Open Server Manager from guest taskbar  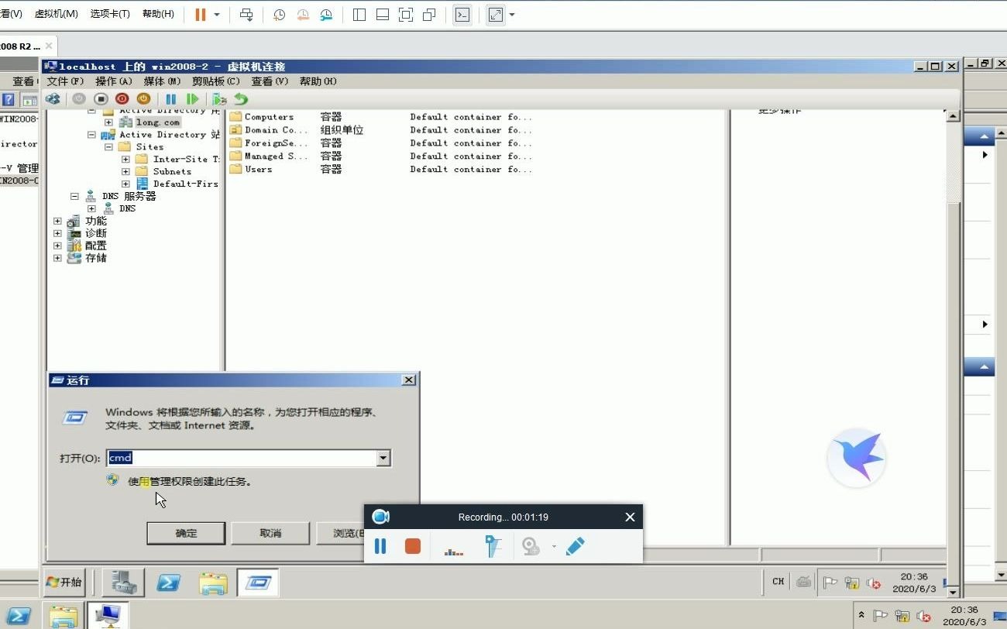point(124,583)
